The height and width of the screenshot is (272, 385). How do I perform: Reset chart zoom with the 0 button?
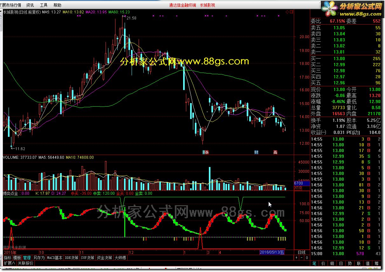click(306, 258)
